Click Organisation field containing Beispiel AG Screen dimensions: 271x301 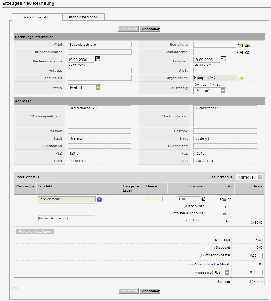coord(215,78)
